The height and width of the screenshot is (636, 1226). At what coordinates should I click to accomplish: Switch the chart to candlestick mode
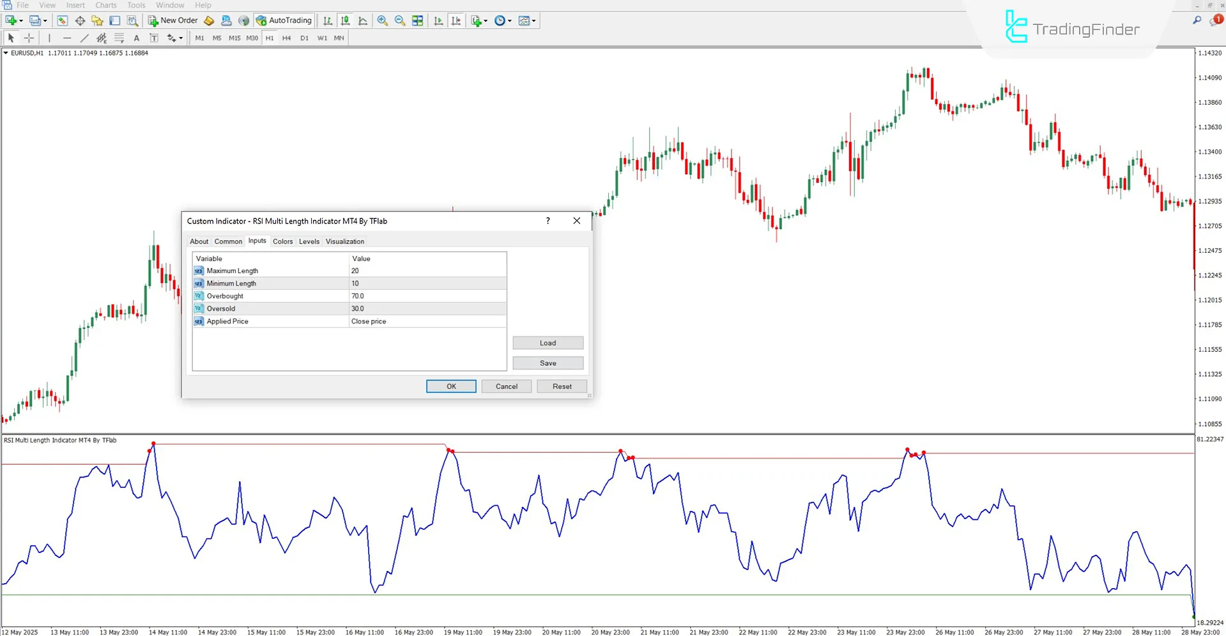[345, 20]
